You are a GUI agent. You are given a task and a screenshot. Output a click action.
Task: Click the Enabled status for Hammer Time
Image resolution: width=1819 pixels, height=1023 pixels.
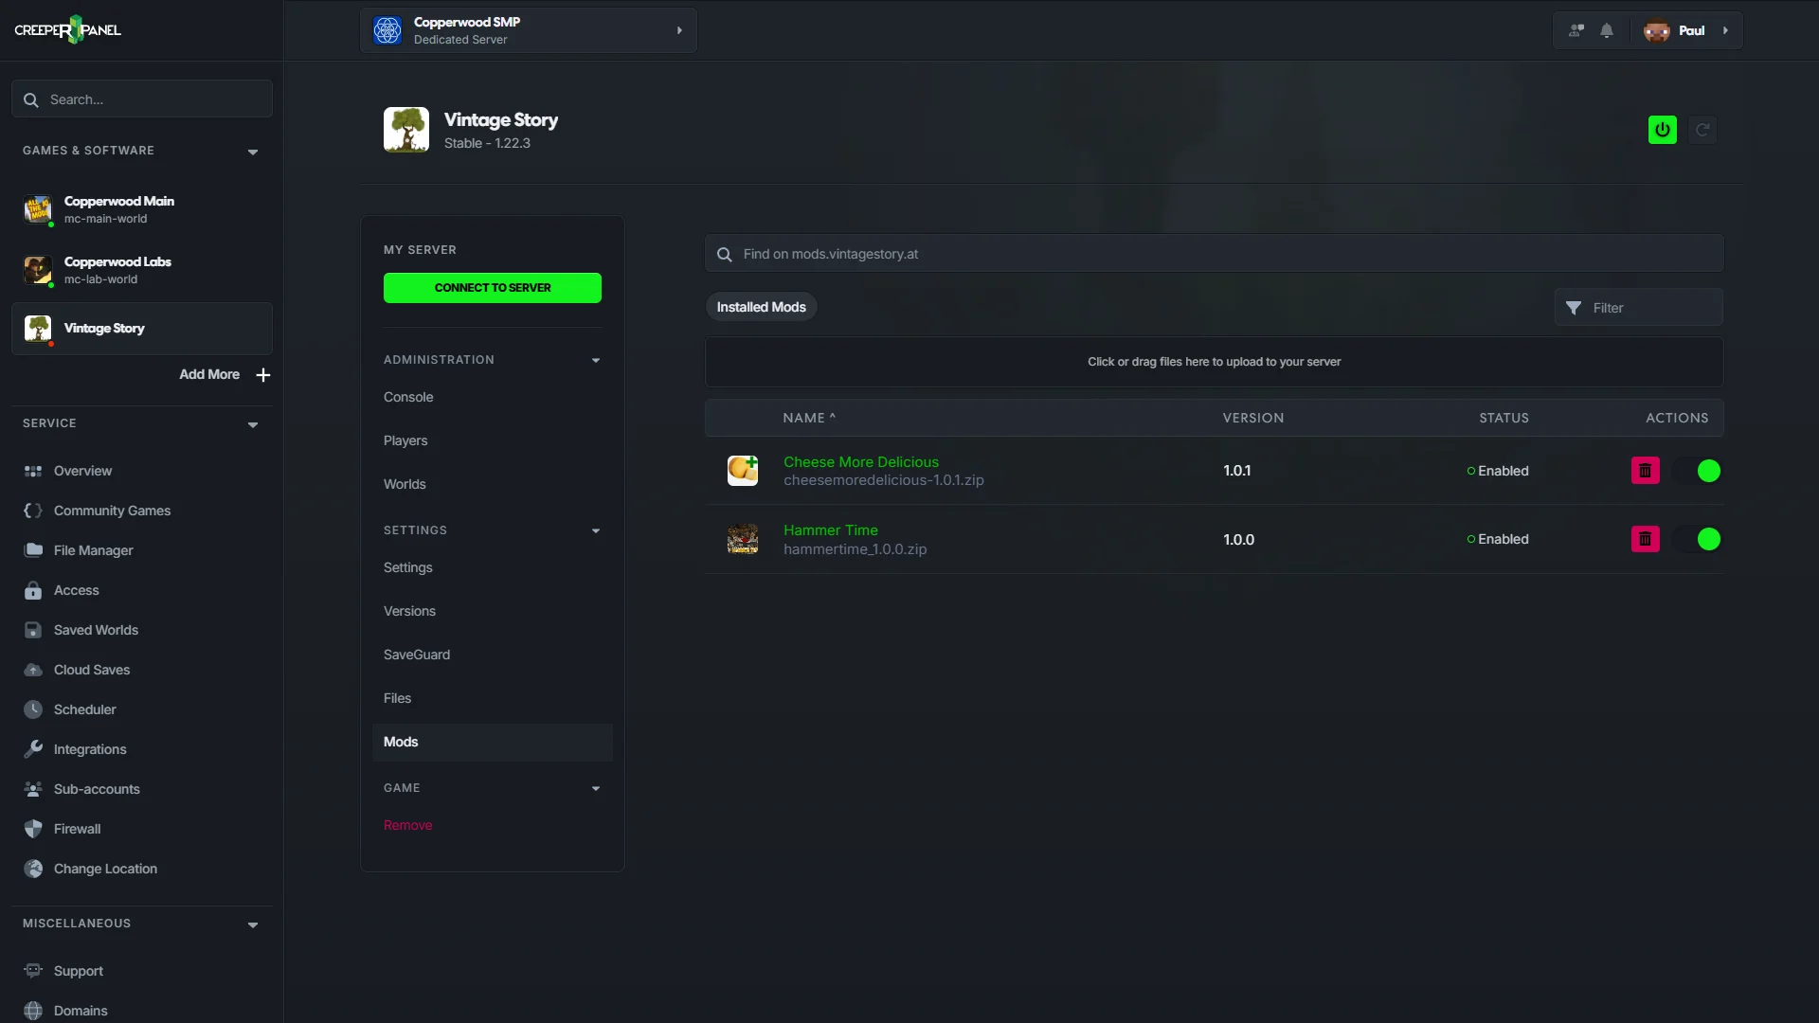click(1498, 539)
